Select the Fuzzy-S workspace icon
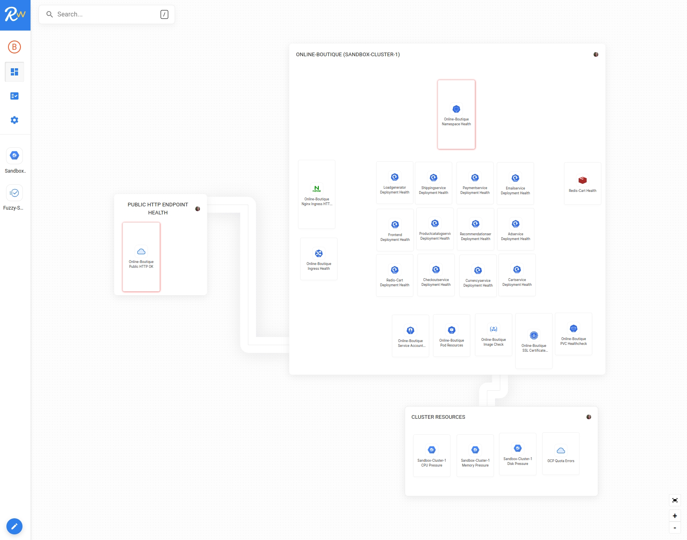The image size is (687, 540). click(14, 193)
